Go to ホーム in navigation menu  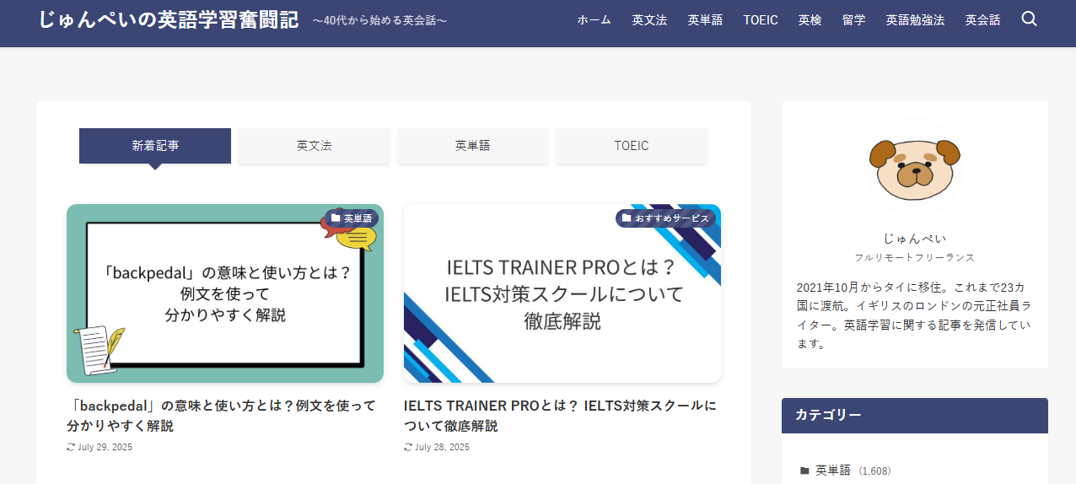point(594,20)
